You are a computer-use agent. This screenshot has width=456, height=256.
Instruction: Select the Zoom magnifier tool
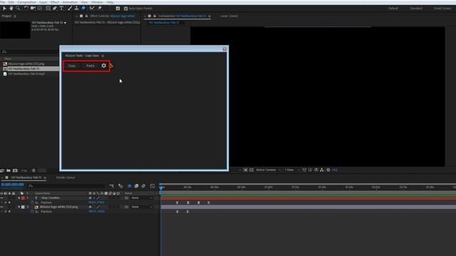point(18,9)
